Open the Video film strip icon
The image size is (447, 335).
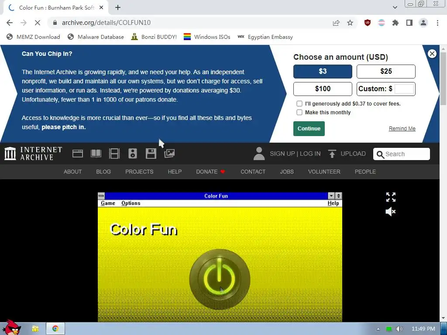click(x=114, y=154)
